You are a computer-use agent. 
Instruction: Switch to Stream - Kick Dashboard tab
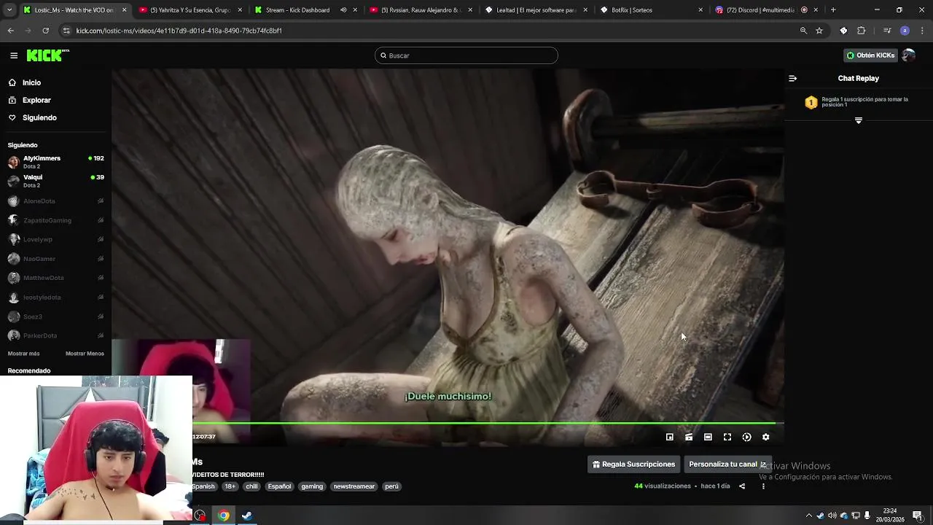click(x=305, y=10)
